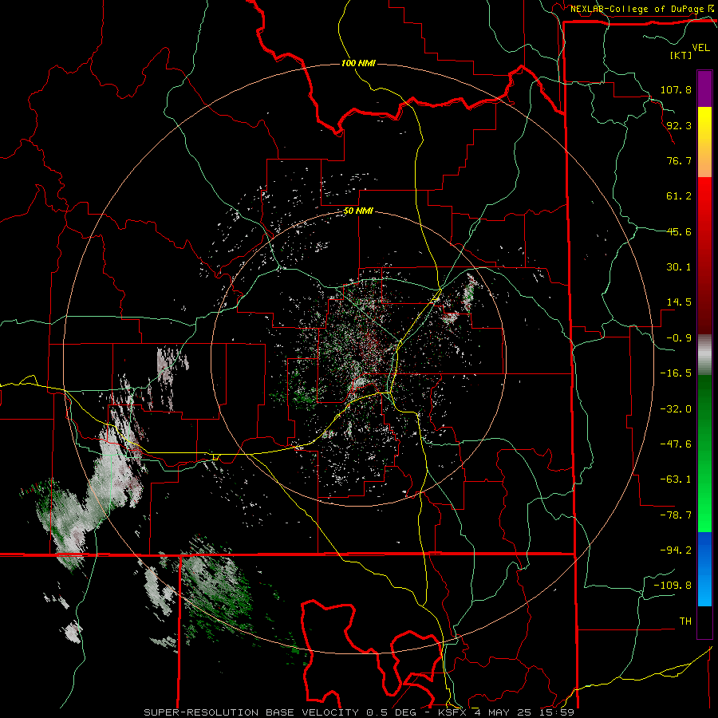Click the 14.5 velocity scale value
Viewport: 718px width, 718px height.
(679, 302)
